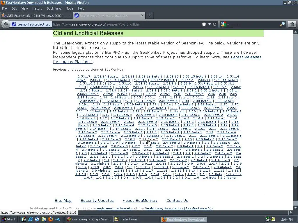Open the Site Map footer link
The height and width of the screenshot is (223, 298).
(63, 200)
